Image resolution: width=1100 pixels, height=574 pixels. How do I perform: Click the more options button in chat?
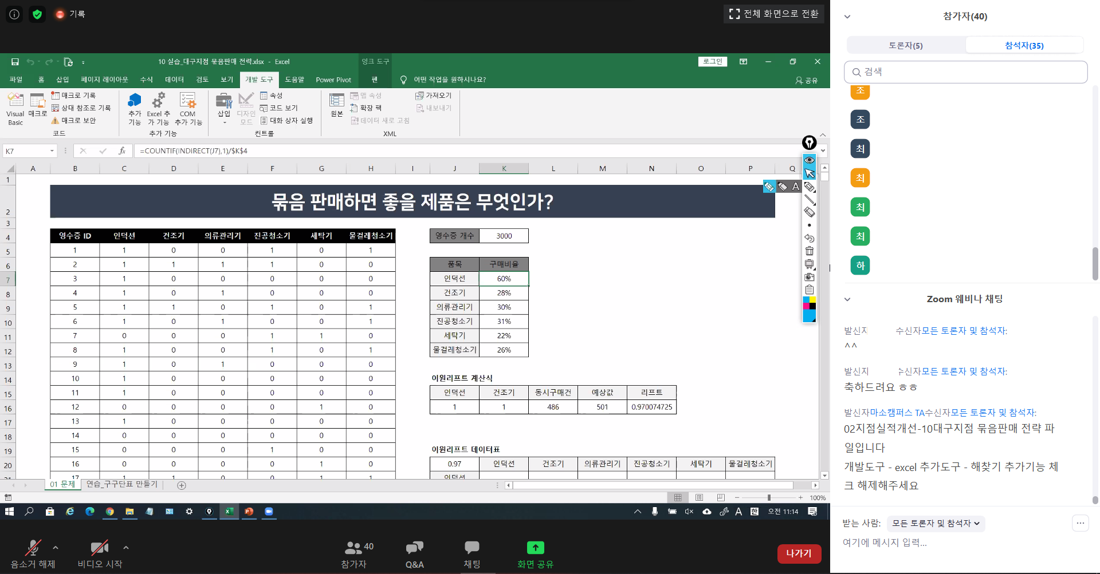1080,522
